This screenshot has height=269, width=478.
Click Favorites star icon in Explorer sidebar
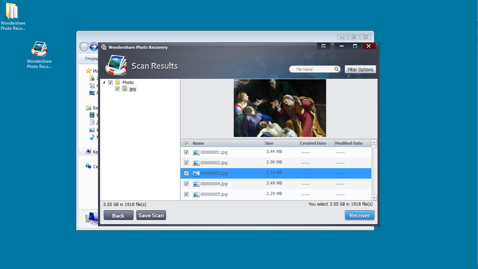(x=89, y=71)
